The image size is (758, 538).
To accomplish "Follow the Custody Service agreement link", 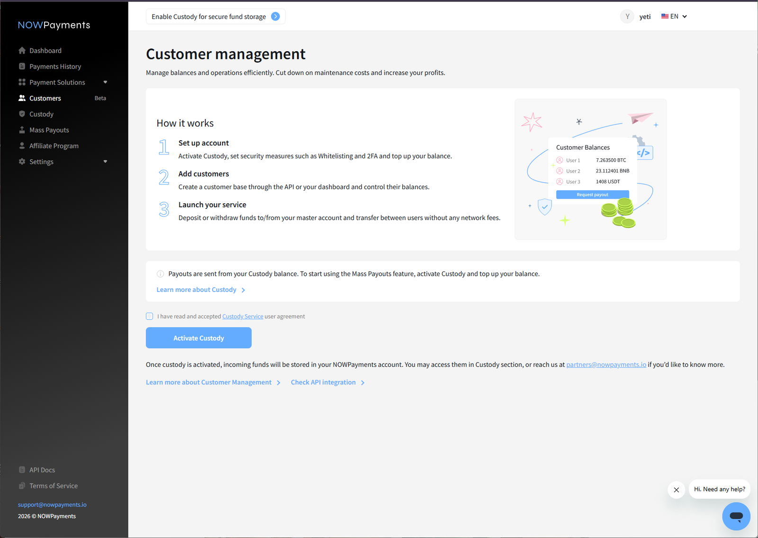I will [243, 316].
